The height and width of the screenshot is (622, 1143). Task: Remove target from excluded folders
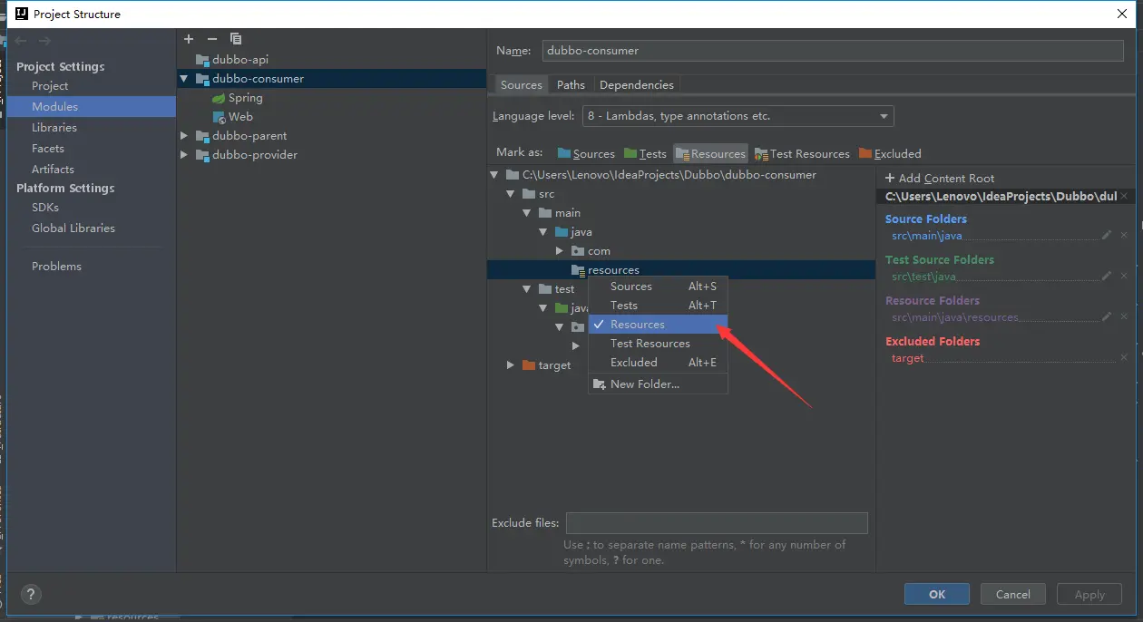tap(1124, 358)
